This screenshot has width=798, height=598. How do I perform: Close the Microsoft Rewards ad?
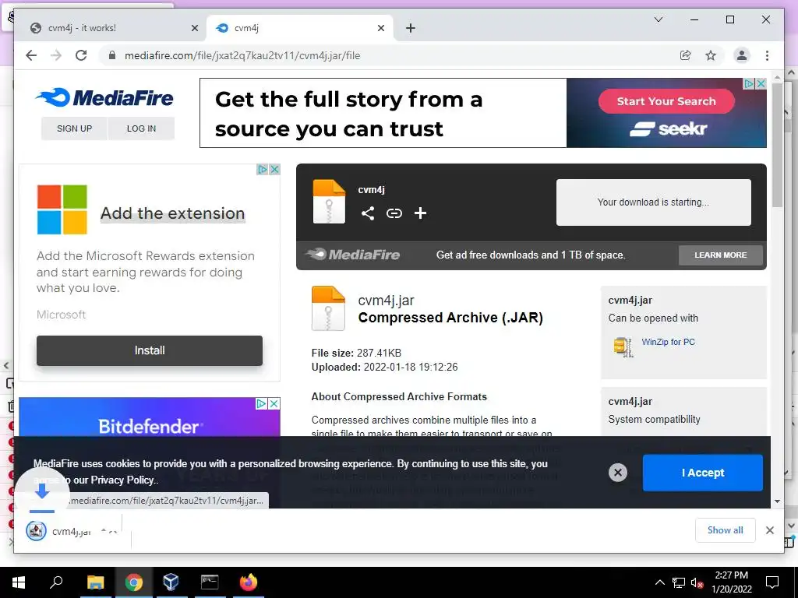(x=274, y=169)
